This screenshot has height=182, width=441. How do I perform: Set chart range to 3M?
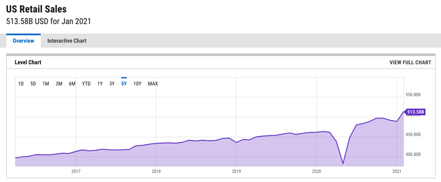coord(59,84)
